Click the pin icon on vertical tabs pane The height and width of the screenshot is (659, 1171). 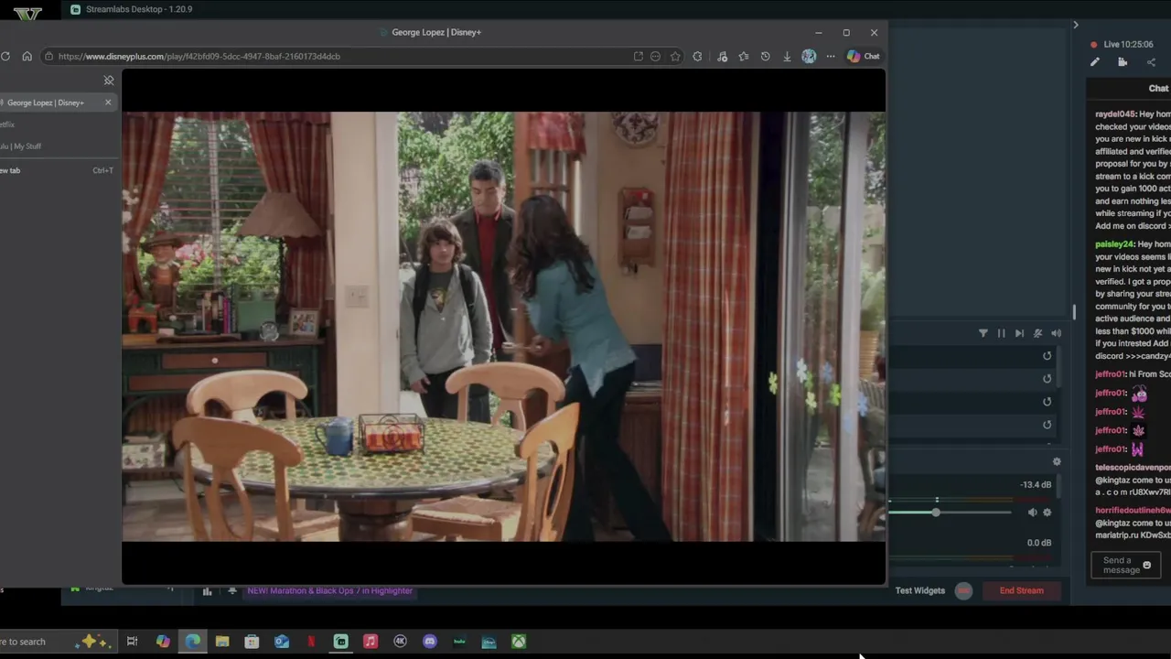109,81
